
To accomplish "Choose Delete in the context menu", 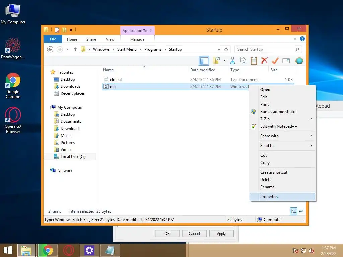I will pos(282,180).
